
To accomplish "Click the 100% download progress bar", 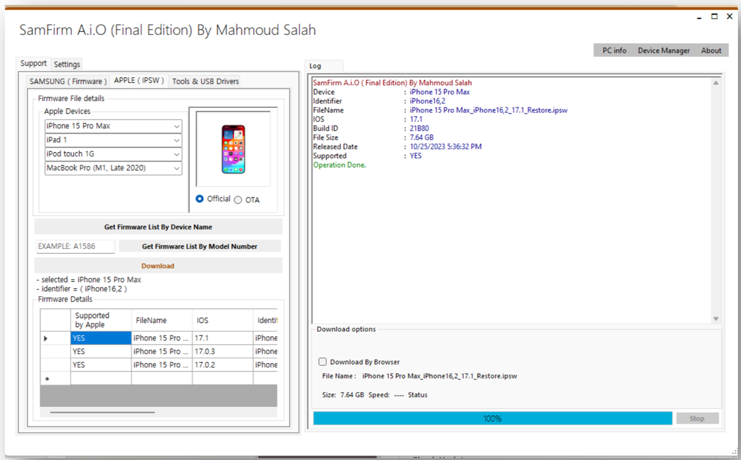I will point(492,418).
